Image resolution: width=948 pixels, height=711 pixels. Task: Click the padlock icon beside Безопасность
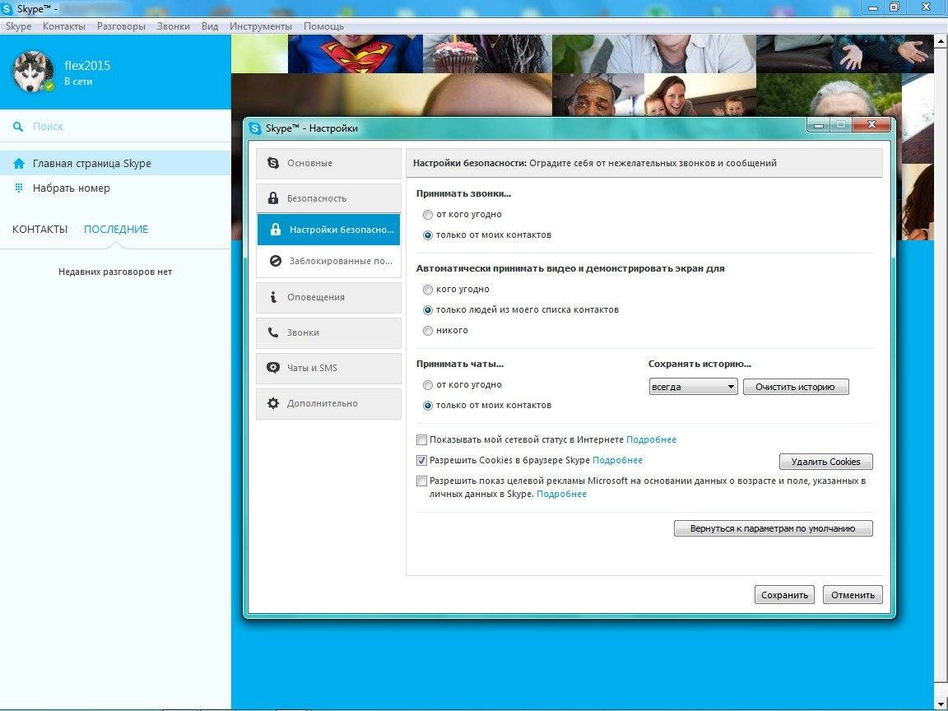tap(273, 198)
